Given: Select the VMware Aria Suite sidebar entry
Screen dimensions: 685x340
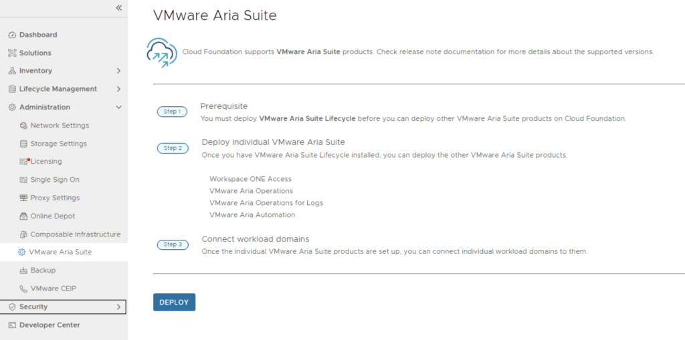Looking at the screenshot, I should [x=60, y=252].
